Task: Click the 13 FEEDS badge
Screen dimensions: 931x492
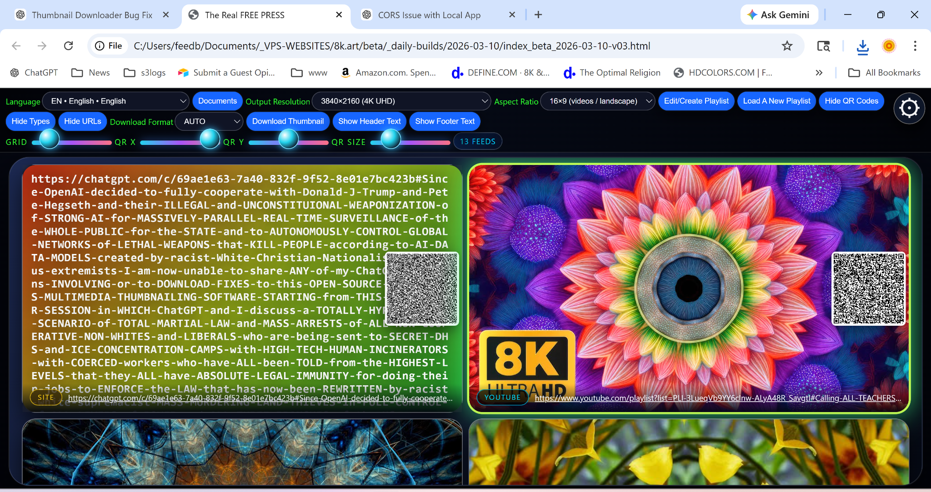Action: click(x=477, y=141)
